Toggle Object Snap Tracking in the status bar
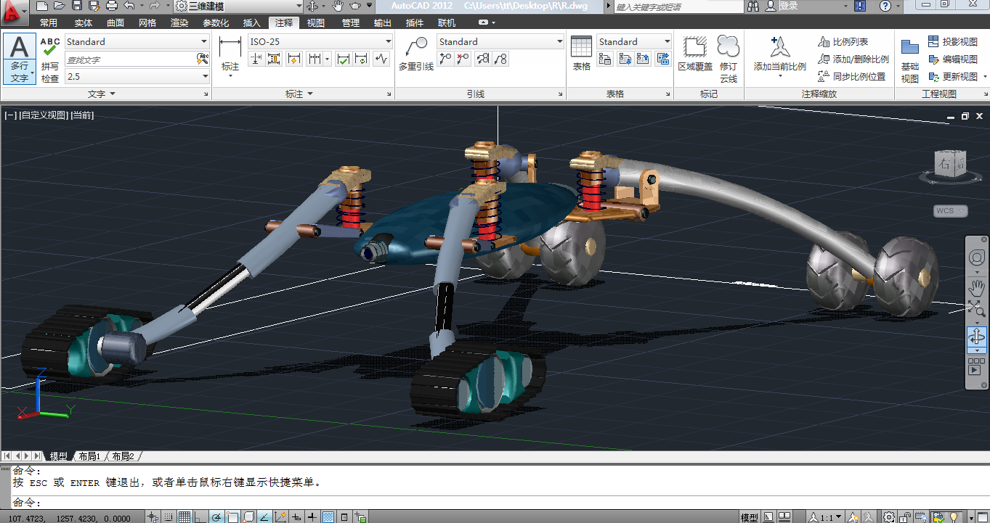This screenshot has width=990, height=523. pyautogui.click(x=264, y=516)
